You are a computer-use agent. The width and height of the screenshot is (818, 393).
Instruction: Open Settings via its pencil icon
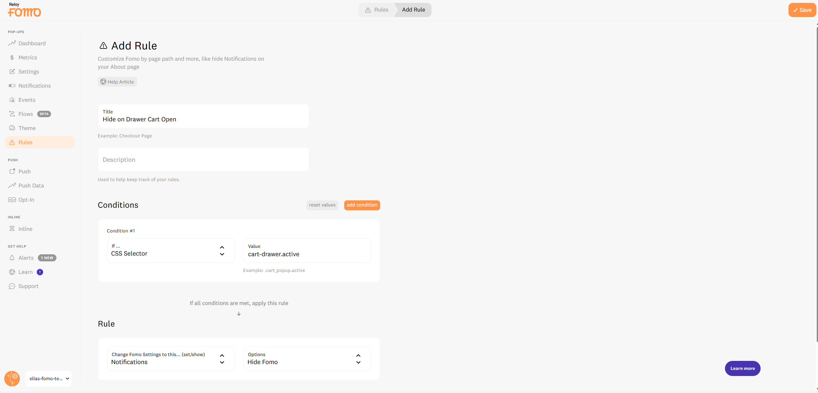(12, 72)
